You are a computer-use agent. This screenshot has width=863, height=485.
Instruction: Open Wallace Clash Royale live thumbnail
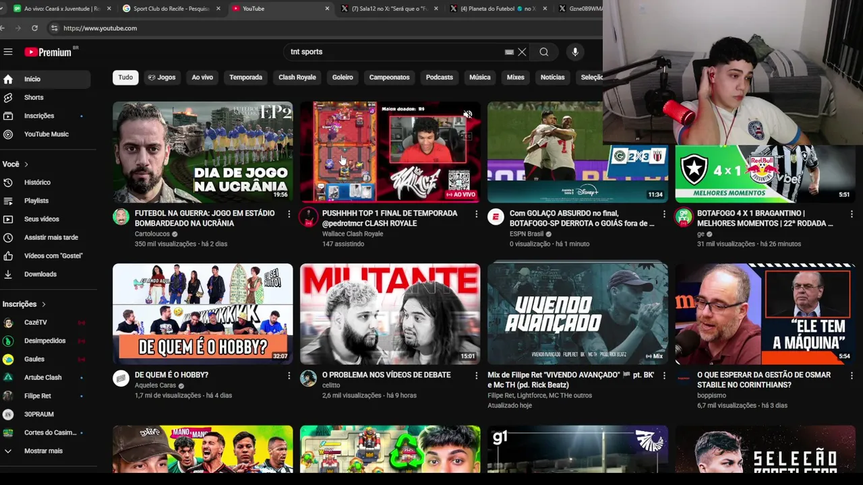click(x=390, y=152)
